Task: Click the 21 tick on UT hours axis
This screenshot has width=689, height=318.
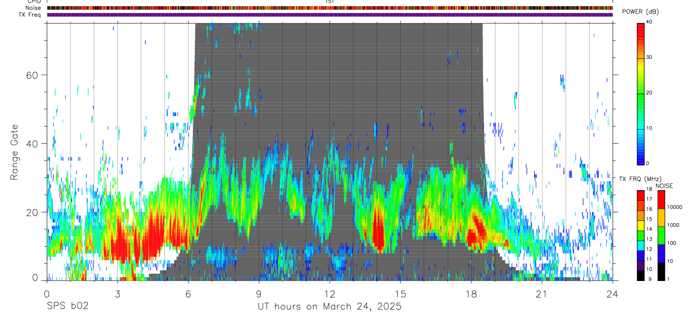Action: 541,293
